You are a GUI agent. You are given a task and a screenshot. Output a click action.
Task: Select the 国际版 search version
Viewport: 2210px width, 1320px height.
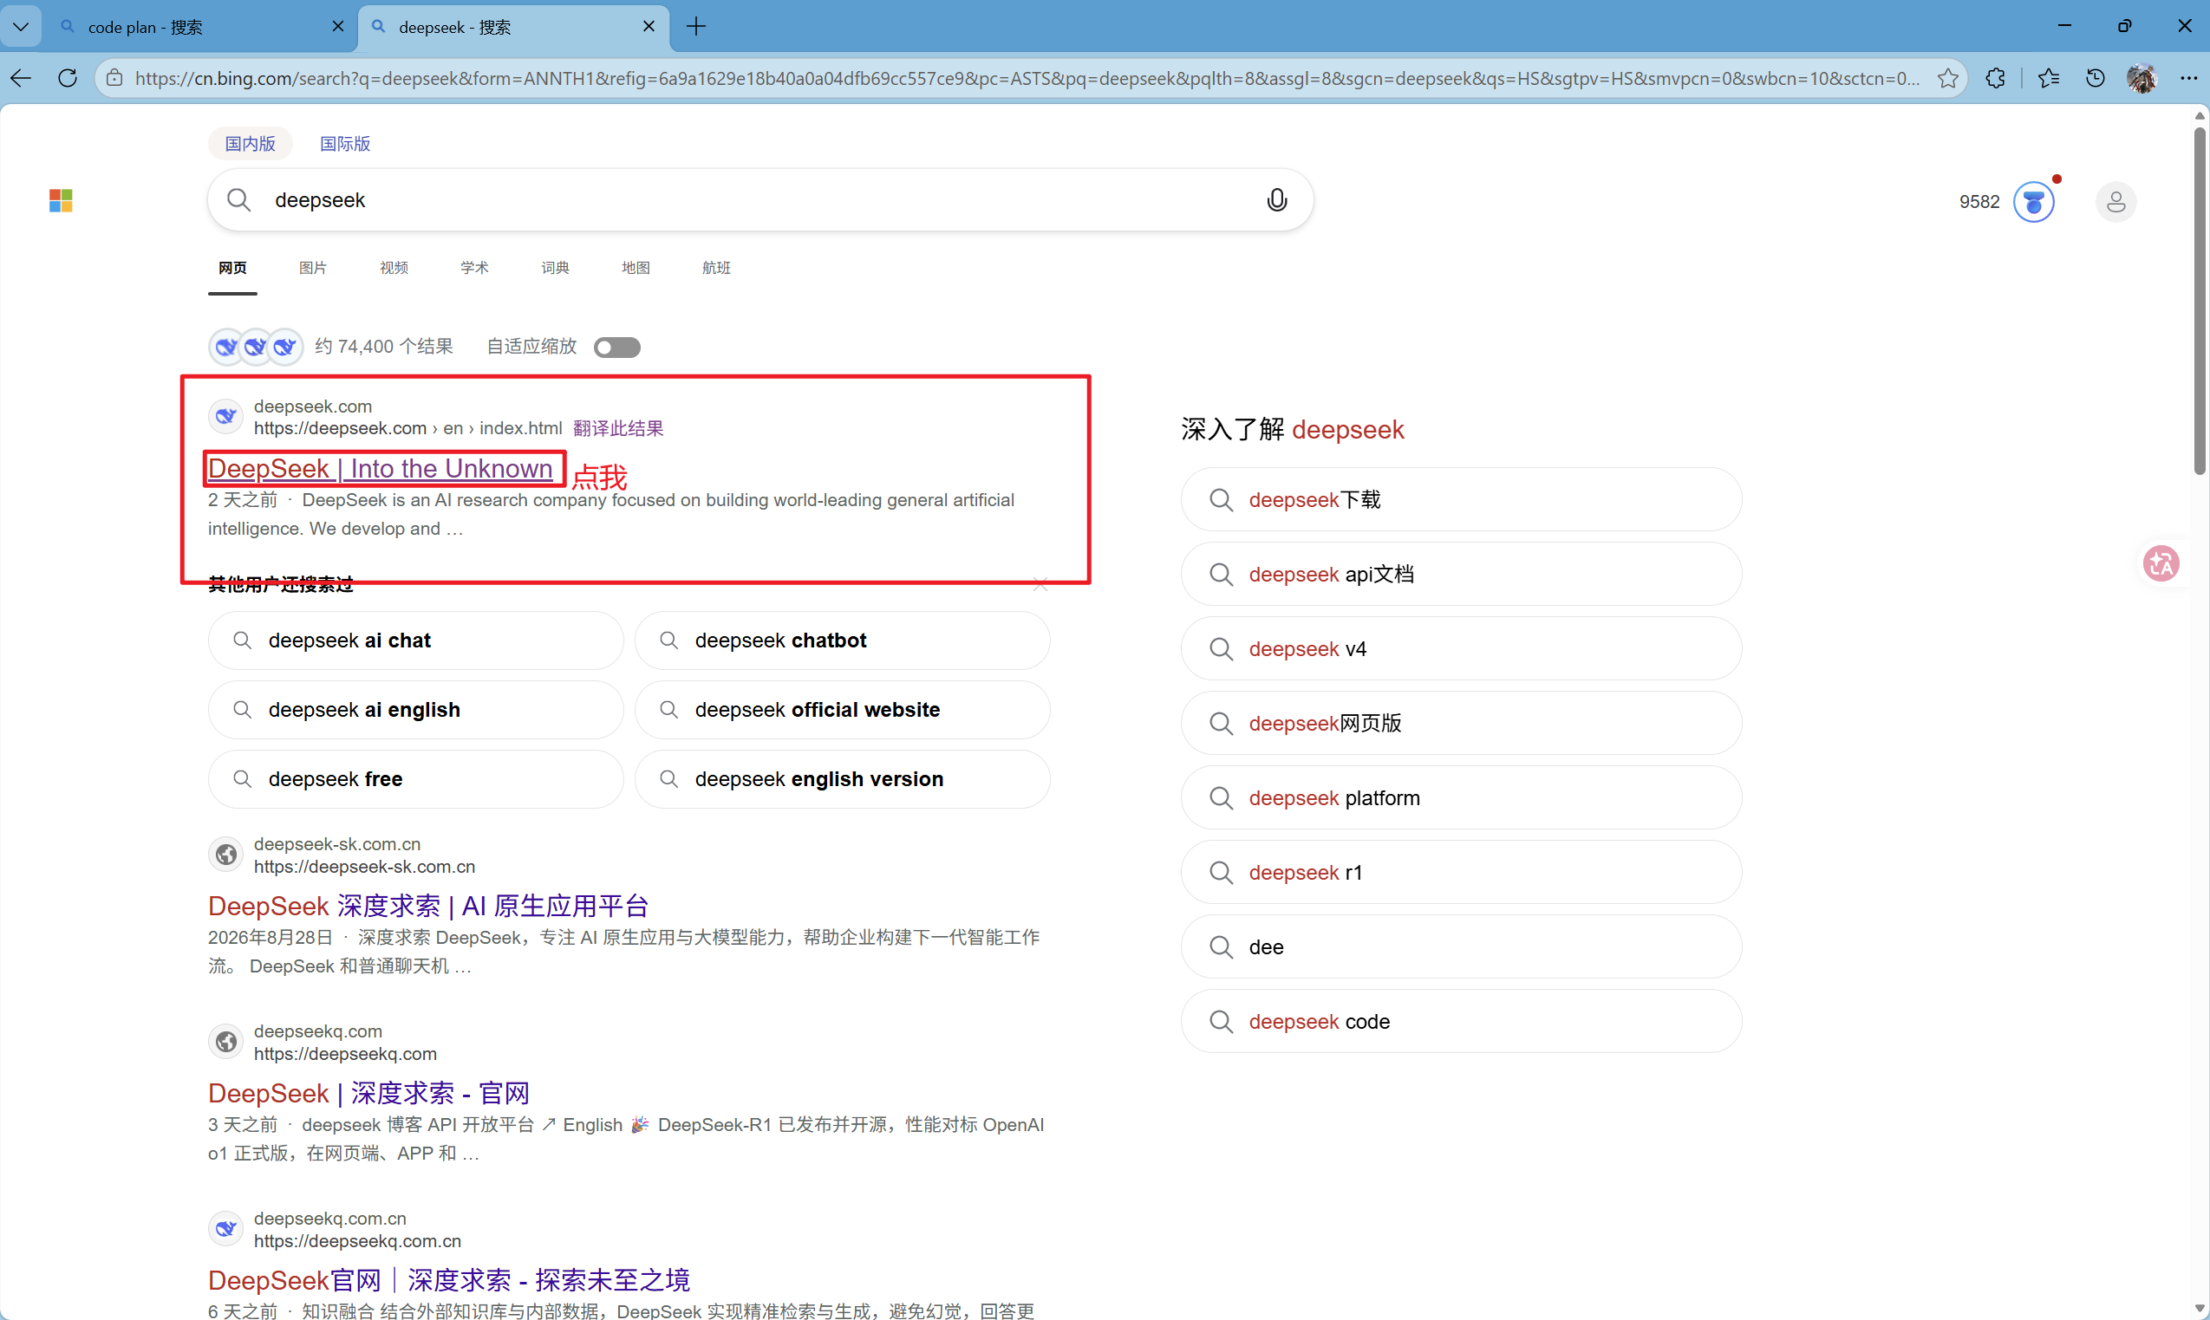click(x=345, y=143)
